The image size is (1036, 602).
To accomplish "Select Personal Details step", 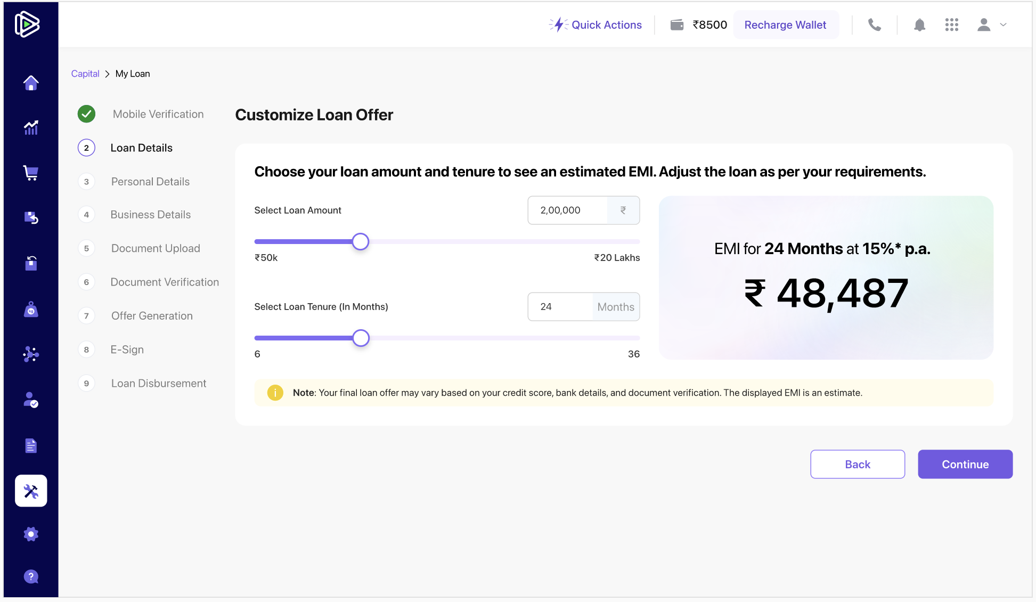I will 150,182.
